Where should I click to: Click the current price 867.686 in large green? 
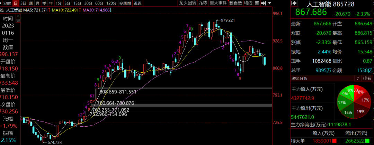pos(311,12)
